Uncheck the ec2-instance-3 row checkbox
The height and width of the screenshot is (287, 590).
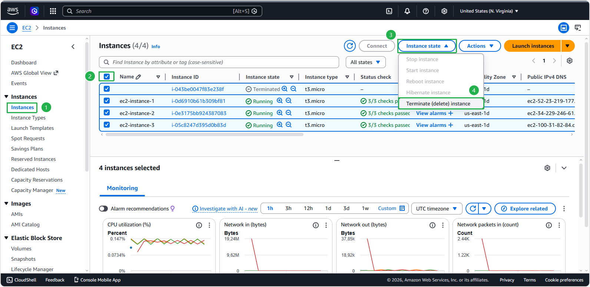pos(107,125)
